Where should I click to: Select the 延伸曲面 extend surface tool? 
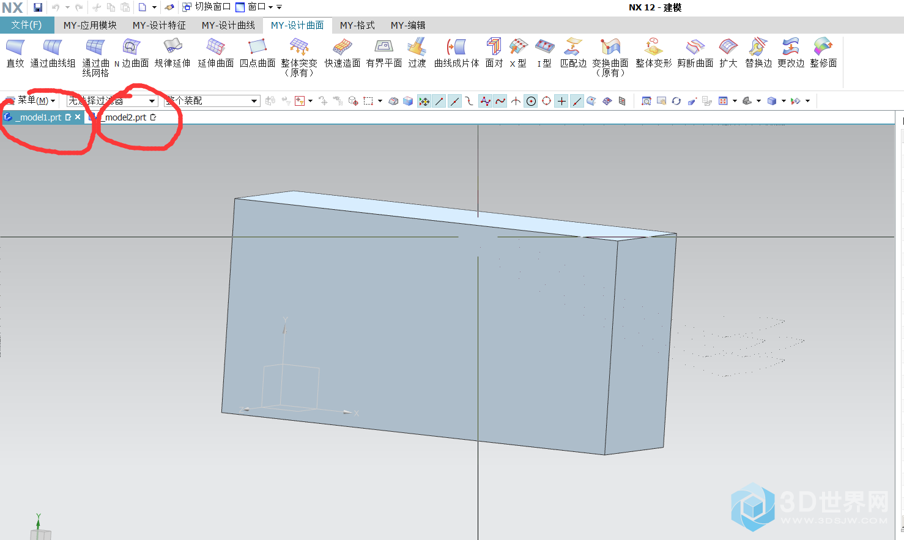[x=216, y=53]
